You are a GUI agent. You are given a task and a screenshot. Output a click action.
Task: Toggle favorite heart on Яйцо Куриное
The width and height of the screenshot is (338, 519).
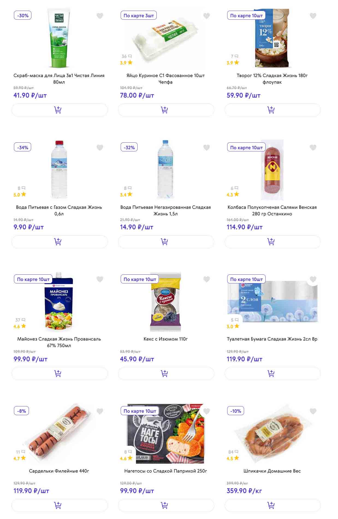click(206, 16)
